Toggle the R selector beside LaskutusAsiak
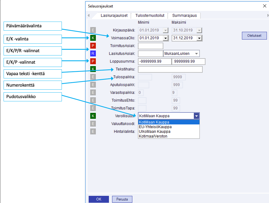Viewport: 269px width, 203px height. click(93, 54)
